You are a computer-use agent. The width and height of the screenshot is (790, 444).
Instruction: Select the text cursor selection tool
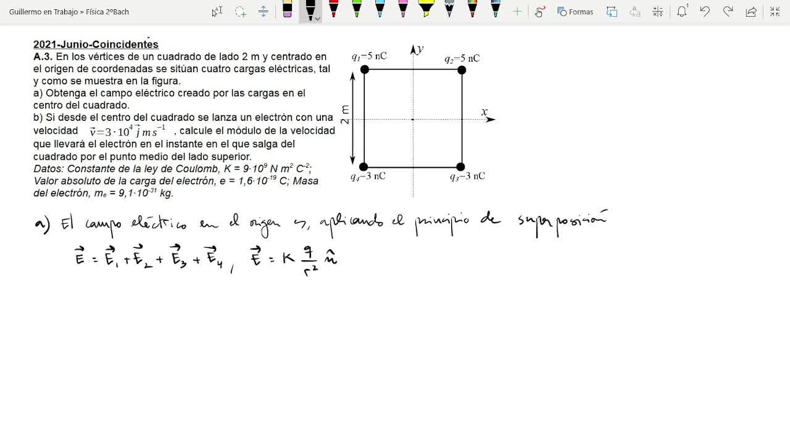pyautogui.click(x=217, y=12)
